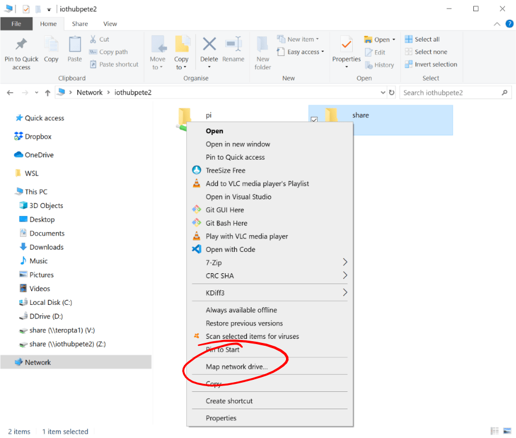Click Select all in the ribbon
This screenshot has height=438, width=516.
[x=422, y=39]
